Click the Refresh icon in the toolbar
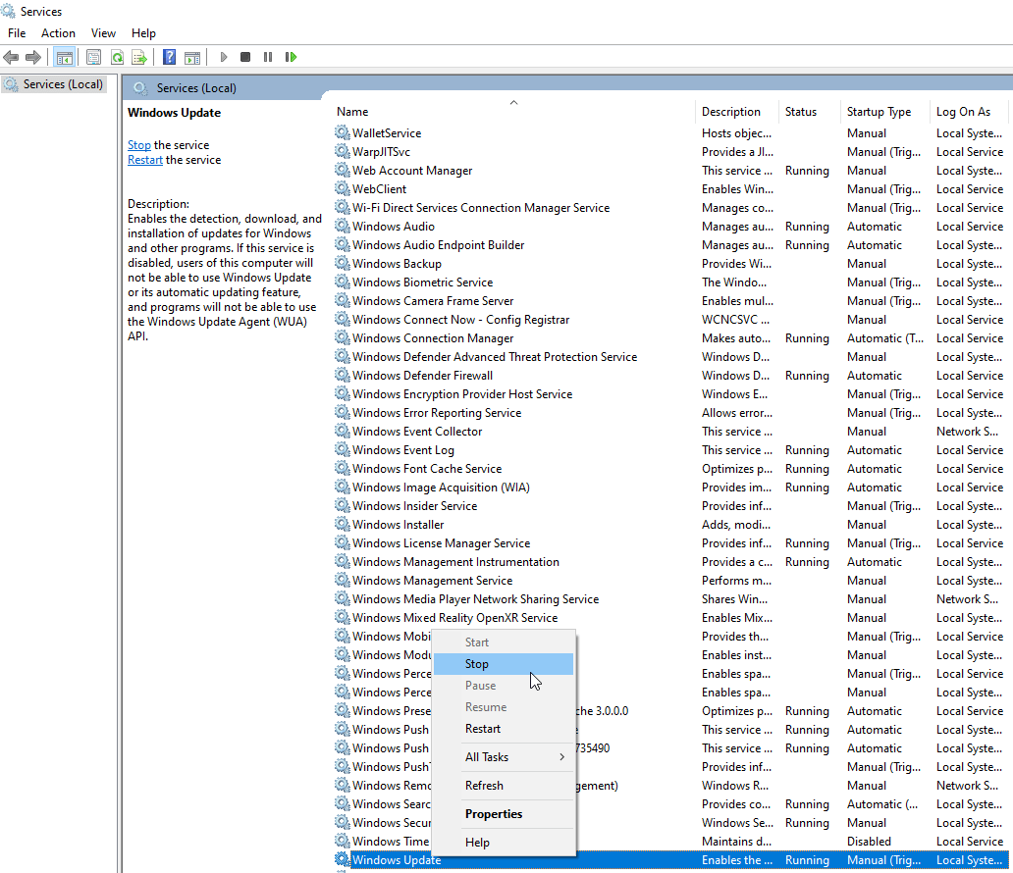 [x=117, y=57]
